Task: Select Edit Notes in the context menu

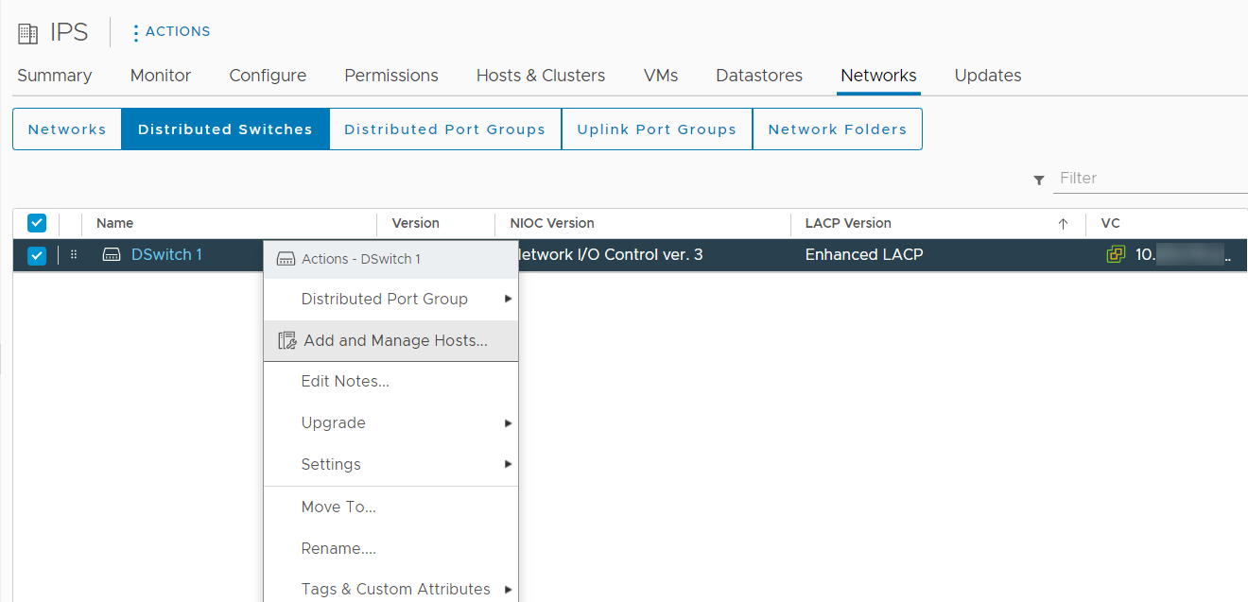Action: (x=391, y=382)
